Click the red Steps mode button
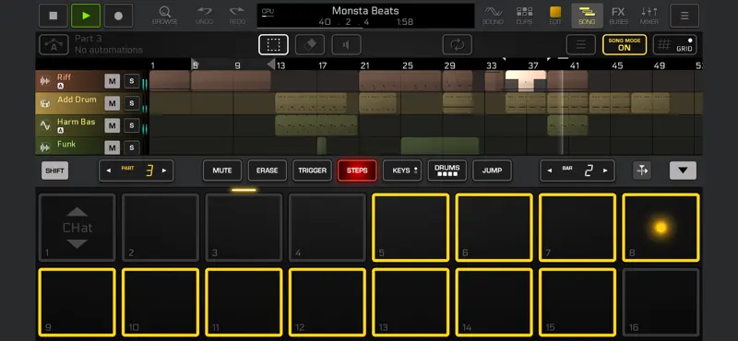Screen dimensions: 738x341 click(x=357, y=170)
